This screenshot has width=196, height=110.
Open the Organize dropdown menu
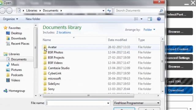point(10,19)
